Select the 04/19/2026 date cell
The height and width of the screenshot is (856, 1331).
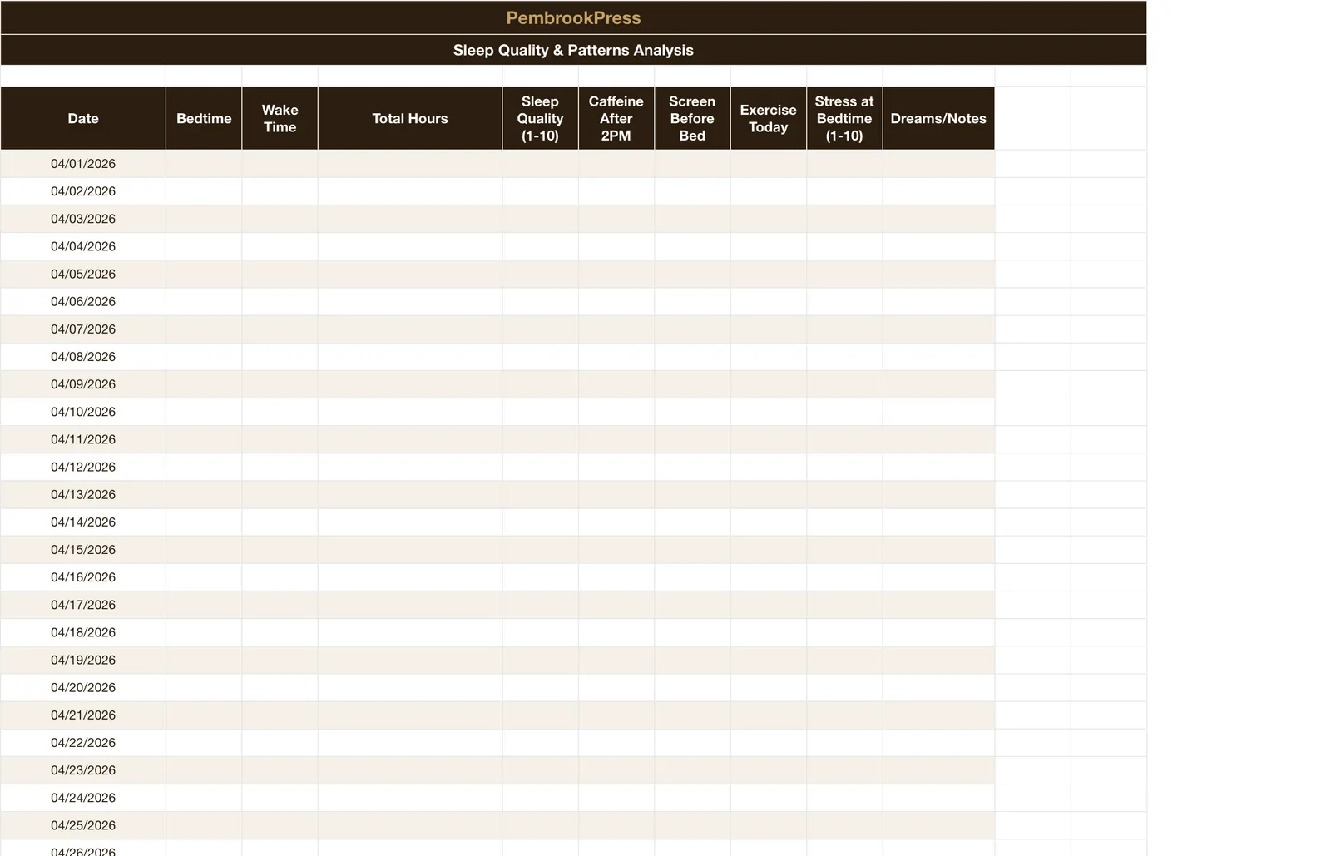point(83,660)
